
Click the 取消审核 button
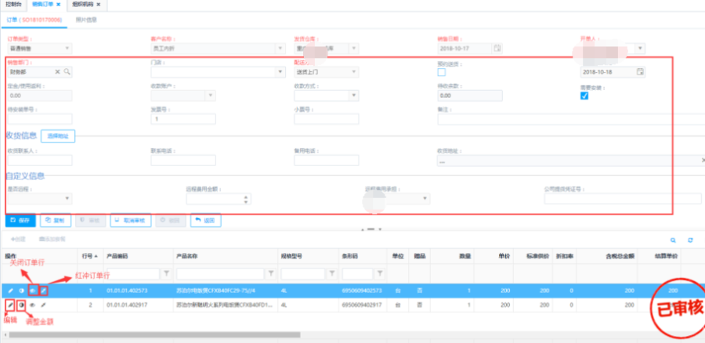coord(130,221)
